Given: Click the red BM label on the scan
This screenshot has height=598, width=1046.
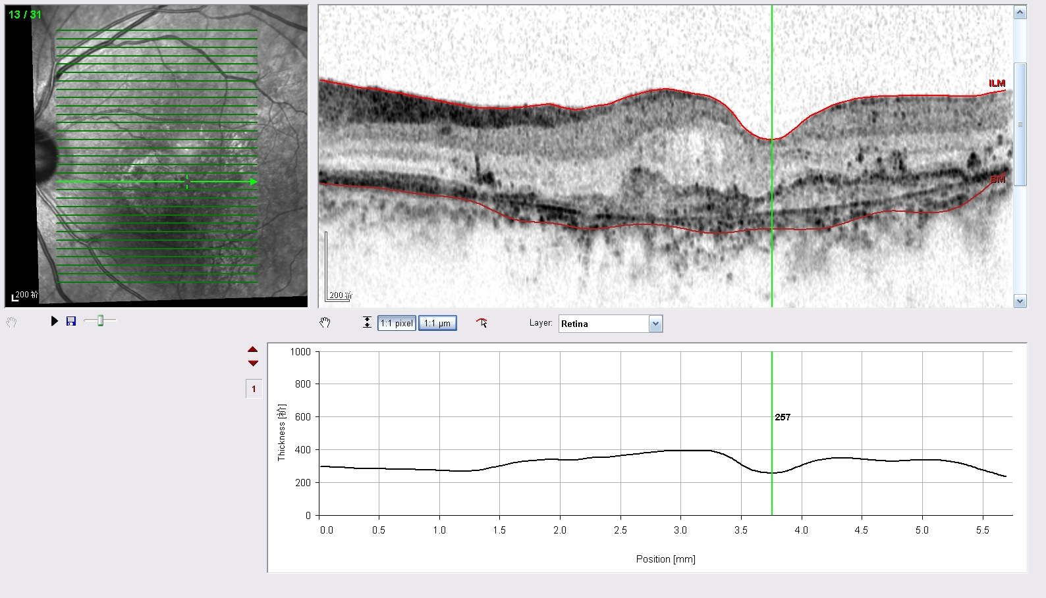Looking at the screenshot, I should pos(998,179).
